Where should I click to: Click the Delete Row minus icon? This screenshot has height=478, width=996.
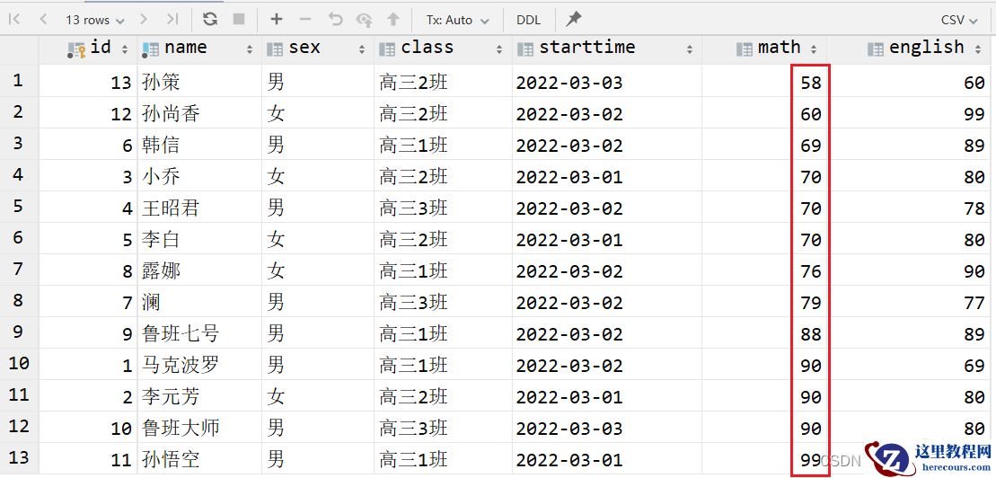pyautogui.click(x=305, y=19)
